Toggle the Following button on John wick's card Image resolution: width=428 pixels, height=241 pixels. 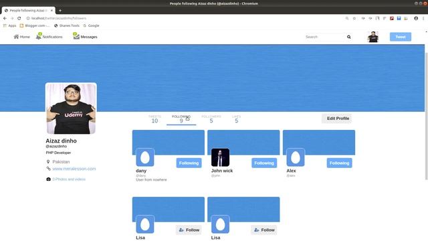pos(264,163)
